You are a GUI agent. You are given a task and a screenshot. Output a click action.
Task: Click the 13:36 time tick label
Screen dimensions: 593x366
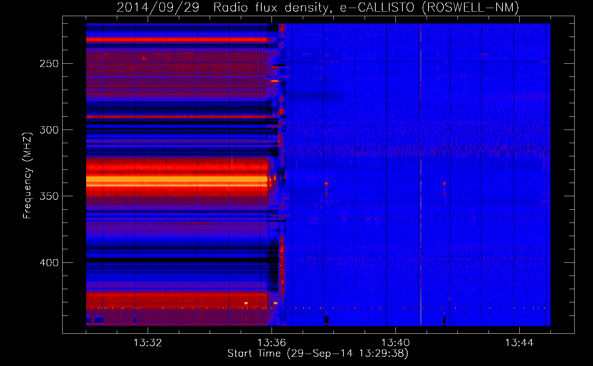(x=272, y=343)
